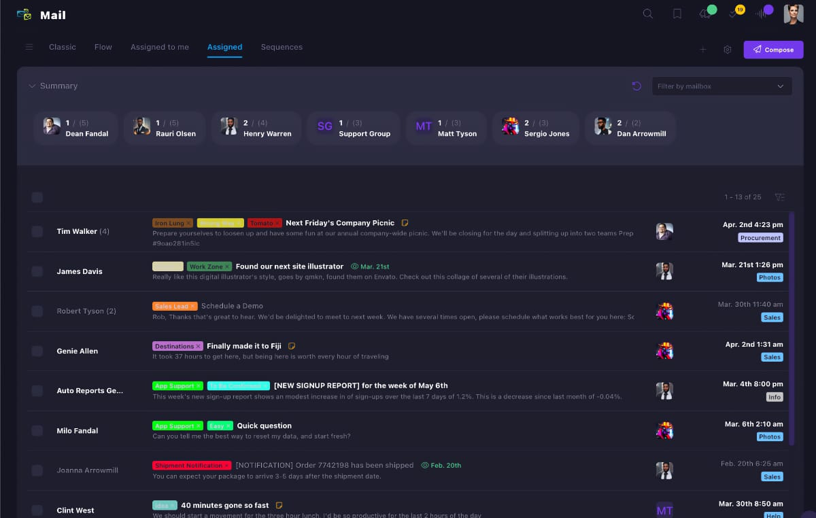Toggle the select-all checkbox above list
Image resolution: width=816 pixels, height=518 pixels.
pyautogui.click(x=37, y=197)
